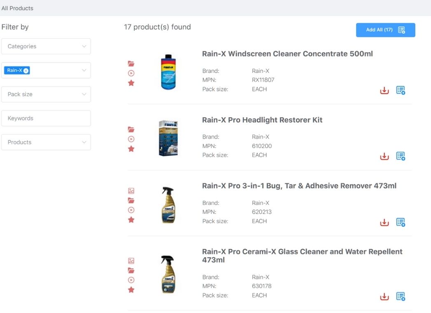Screen dimensions: 431x313
Task: Download assets for Pro Headlight Restorer Kit
Action: click(x=384, y=156)
